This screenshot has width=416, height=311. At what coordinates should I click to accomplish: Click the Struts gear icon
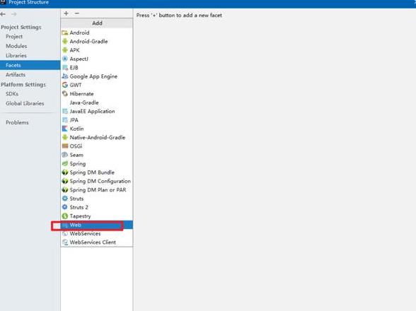pyautogui.click(x=65, y=199)
